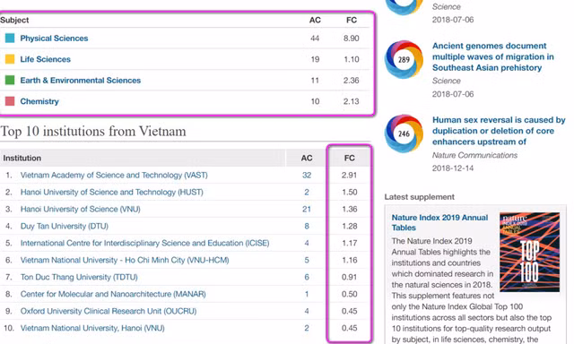Screen dimensions: 574x344
Task: Click the AC count 5 for VNU-HCM
Action: coord(307,260)
